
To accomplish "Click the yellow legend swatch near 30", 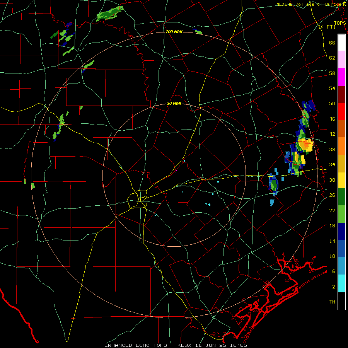I will click(341, 180).
